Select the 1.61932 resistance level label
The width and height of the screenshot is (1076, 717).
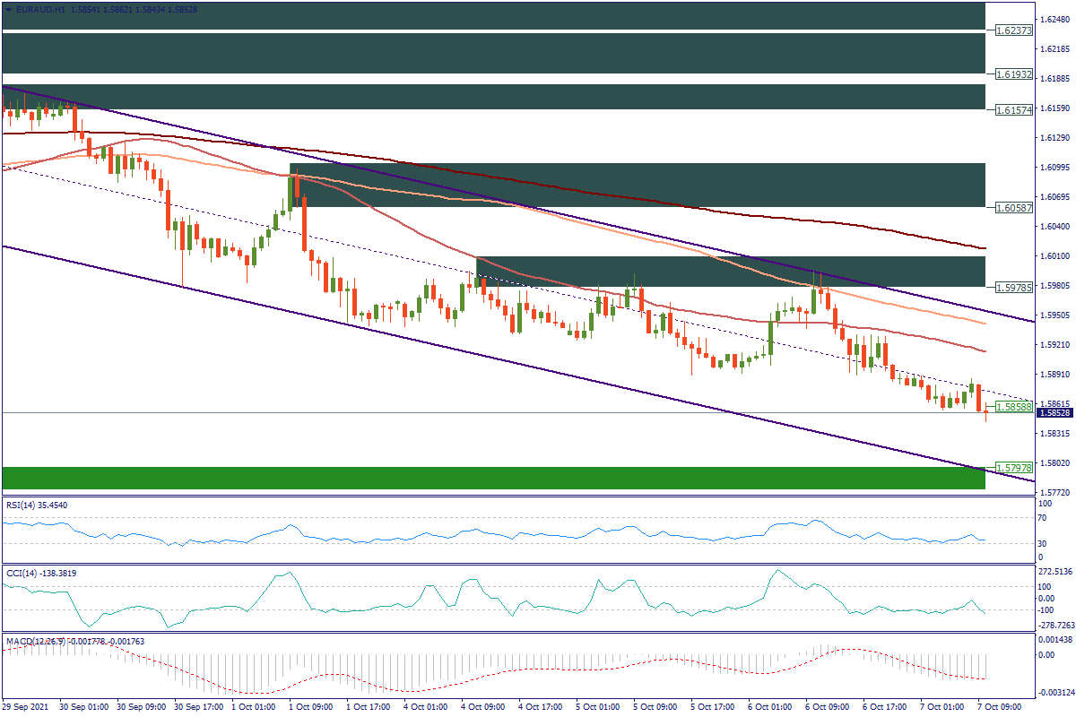[1014, 73]
